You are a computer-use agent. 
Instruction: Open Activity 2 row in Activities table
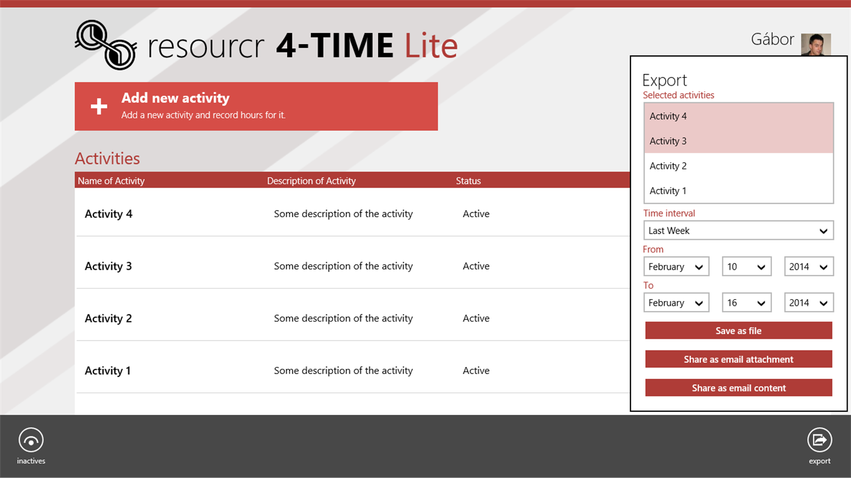pyautogui.click(x=353, y=318)
